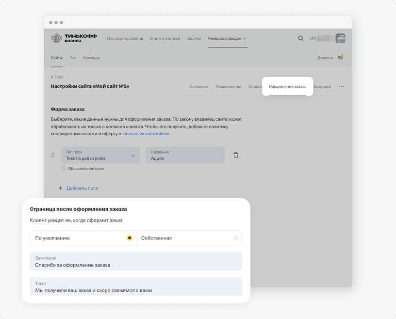The height and width of the screenshot is (319, 396).
Task: Enable the Обязательное поле checkbox
Action: coord(64,168)
